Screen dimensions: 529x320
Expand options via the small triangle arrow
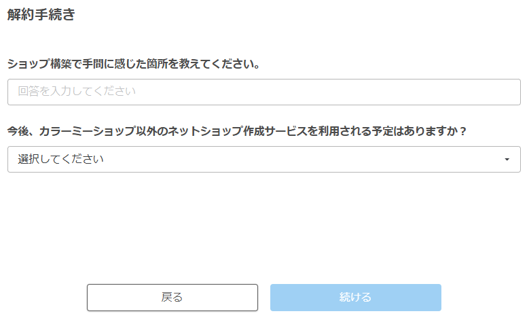(507, 160)
